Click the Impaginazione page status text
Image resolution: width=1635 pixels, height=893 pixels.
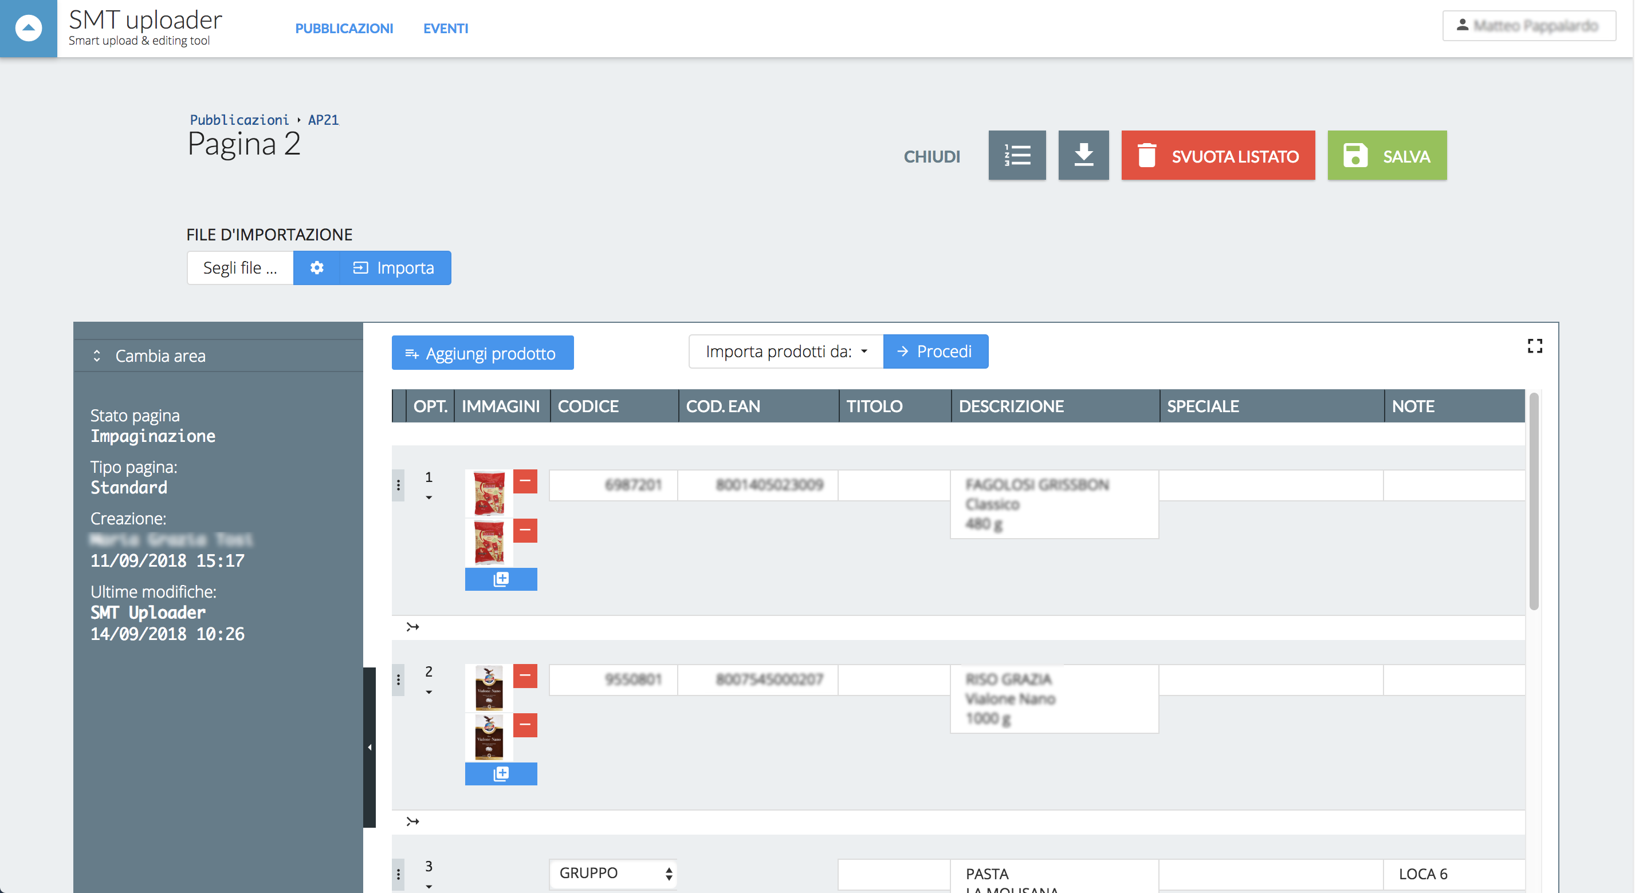point(153,436)
